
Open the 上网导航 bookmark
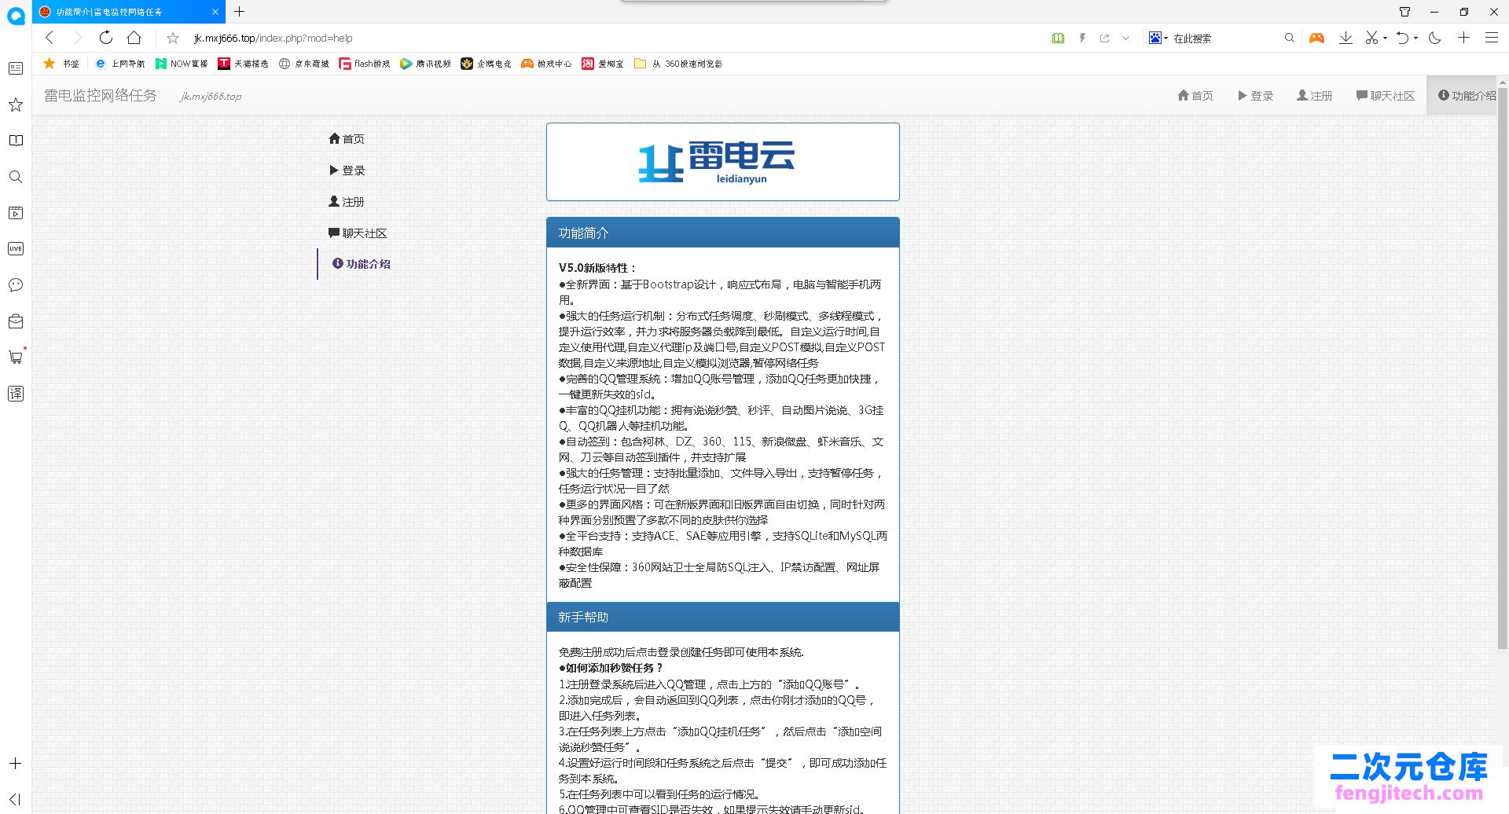tap(119, 64)
